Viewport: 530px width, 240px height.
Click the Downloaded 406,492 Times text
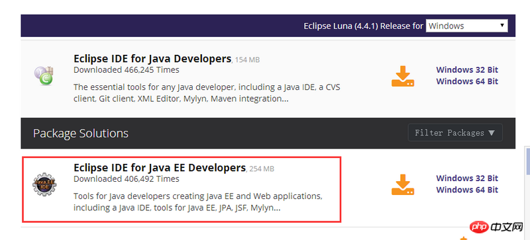(x=127, y=179)
